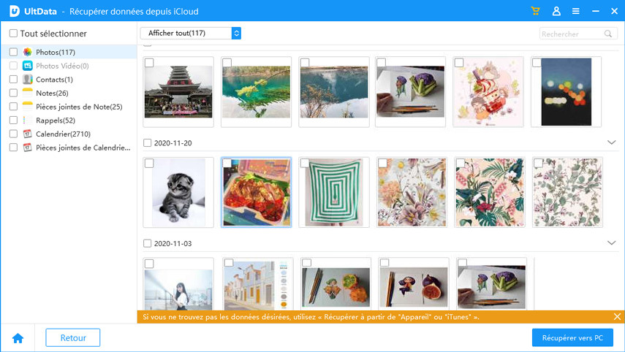The height and width of the screenshot is (352, 625).
Task: Open the tropical palm leaf pattern thumbnail
Action: [x=490, y=192]
